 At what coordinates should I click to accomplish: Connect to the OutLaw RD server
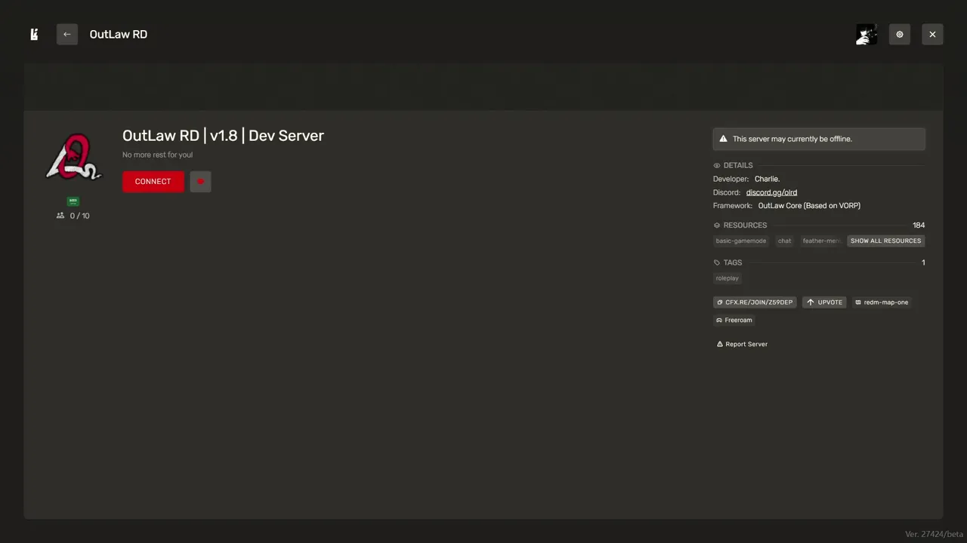[x=153, y=182]
